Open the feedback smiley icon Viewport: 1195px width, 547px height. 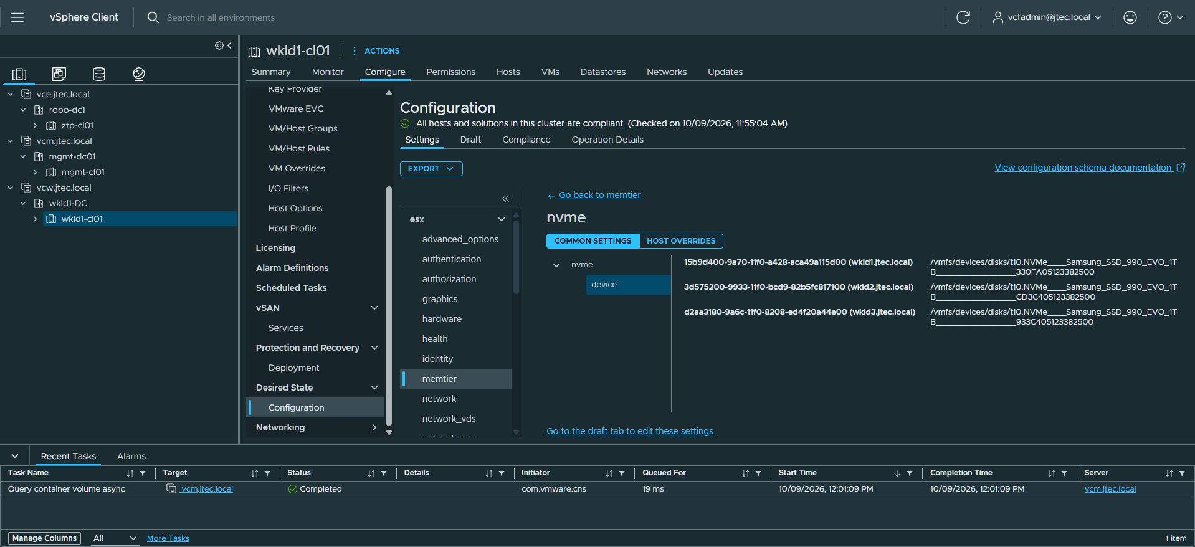(1130, 17)
